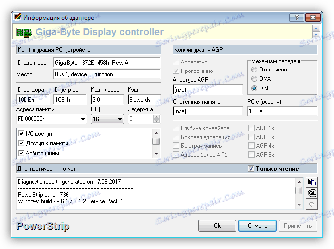Toggle the Доступ к памяти checkbox
Screen dimensions: 334x249
coord(21,143)
